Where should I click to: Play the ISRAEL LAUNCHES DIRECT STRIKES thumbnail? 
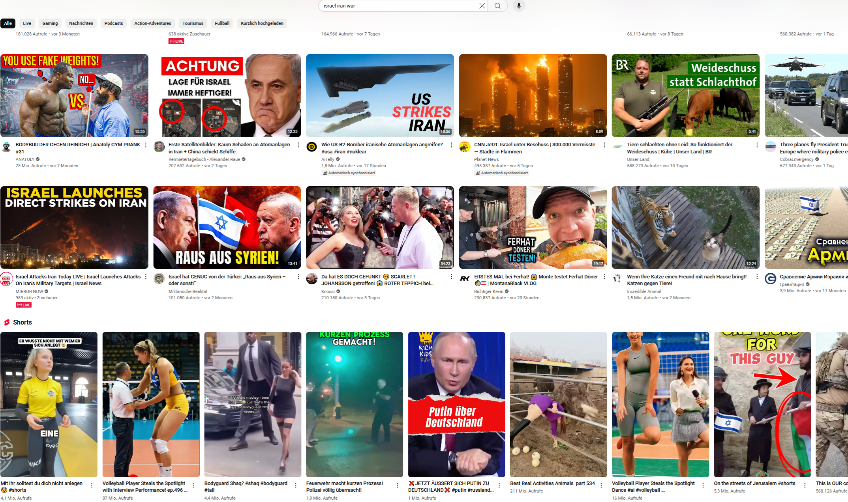74,228
